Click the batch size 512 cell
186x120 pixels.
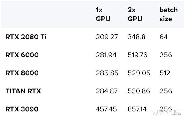(165, 73)
